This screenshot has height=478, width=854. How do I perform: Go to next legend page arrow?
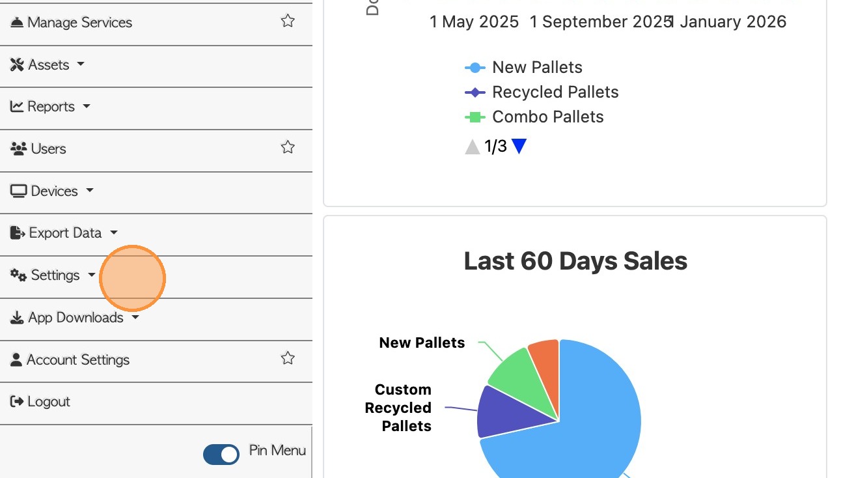pos(519,147)
